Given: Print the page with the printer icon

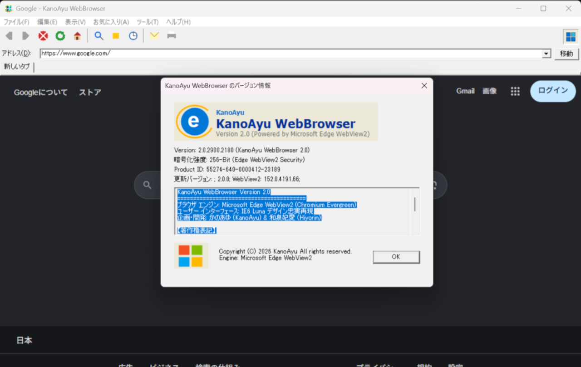Looking at the screenshot, I should point(172,35).
